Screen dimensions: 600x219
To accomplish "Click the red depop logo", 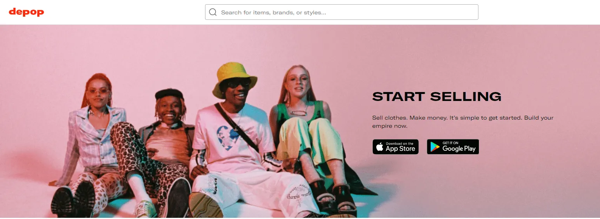I will (x=26, y=12).
